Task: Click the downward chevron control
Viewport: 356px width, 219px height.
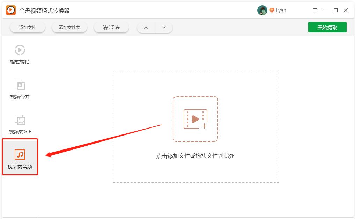Action: (163, 27)
